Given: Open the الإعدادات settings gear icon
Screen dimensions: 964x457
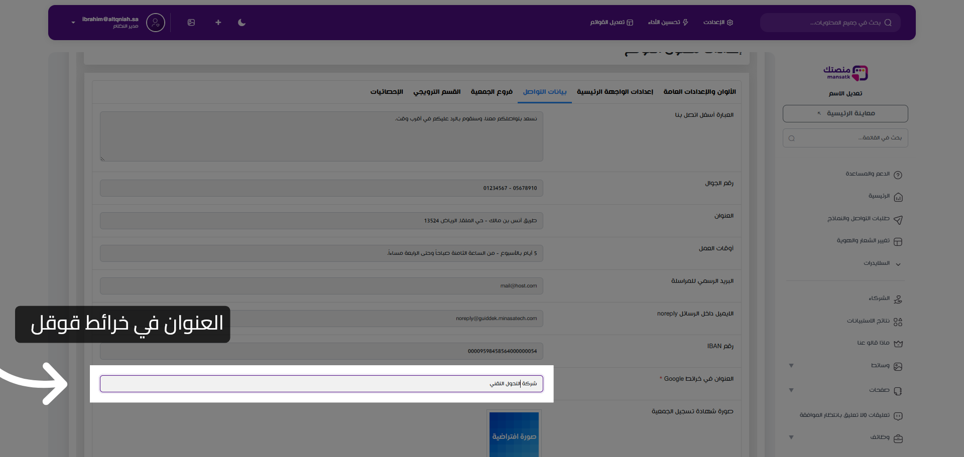Looking at the screenshot, I should click(x=729, y=23).
